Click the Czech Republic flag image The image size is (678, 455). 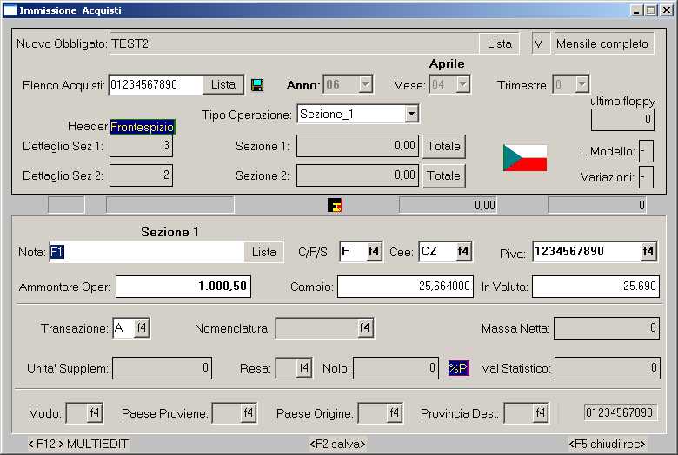tap(525, 158)
